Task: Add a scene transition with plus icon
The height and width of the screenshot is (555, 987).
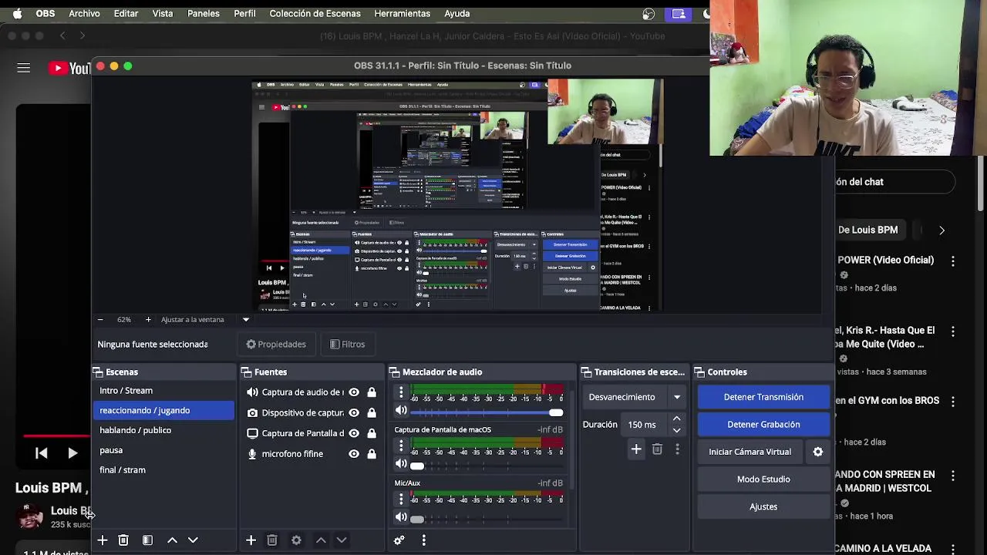Action: pos(636,449)
